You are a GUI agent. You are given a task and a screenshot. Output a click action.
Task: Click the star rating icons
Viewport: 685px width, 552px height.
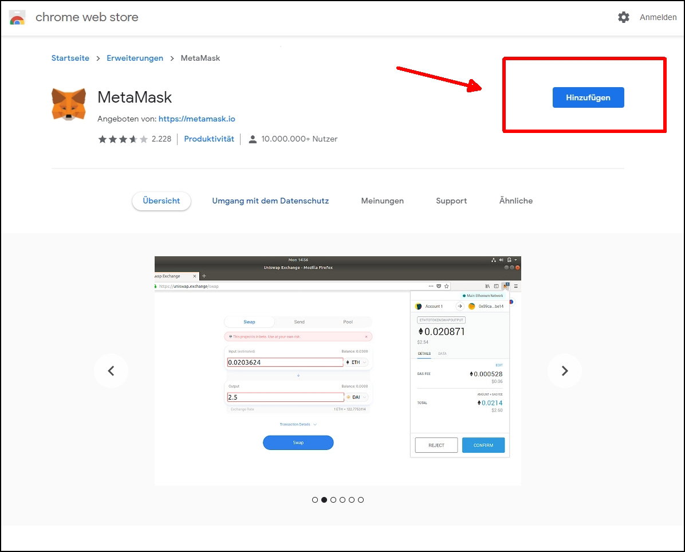(x=123, y=139)
